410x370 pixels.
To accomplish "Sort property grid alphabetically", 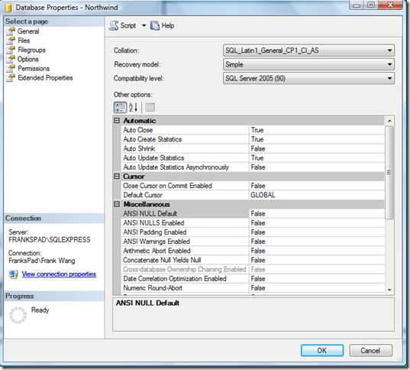I will pos(133,107).
